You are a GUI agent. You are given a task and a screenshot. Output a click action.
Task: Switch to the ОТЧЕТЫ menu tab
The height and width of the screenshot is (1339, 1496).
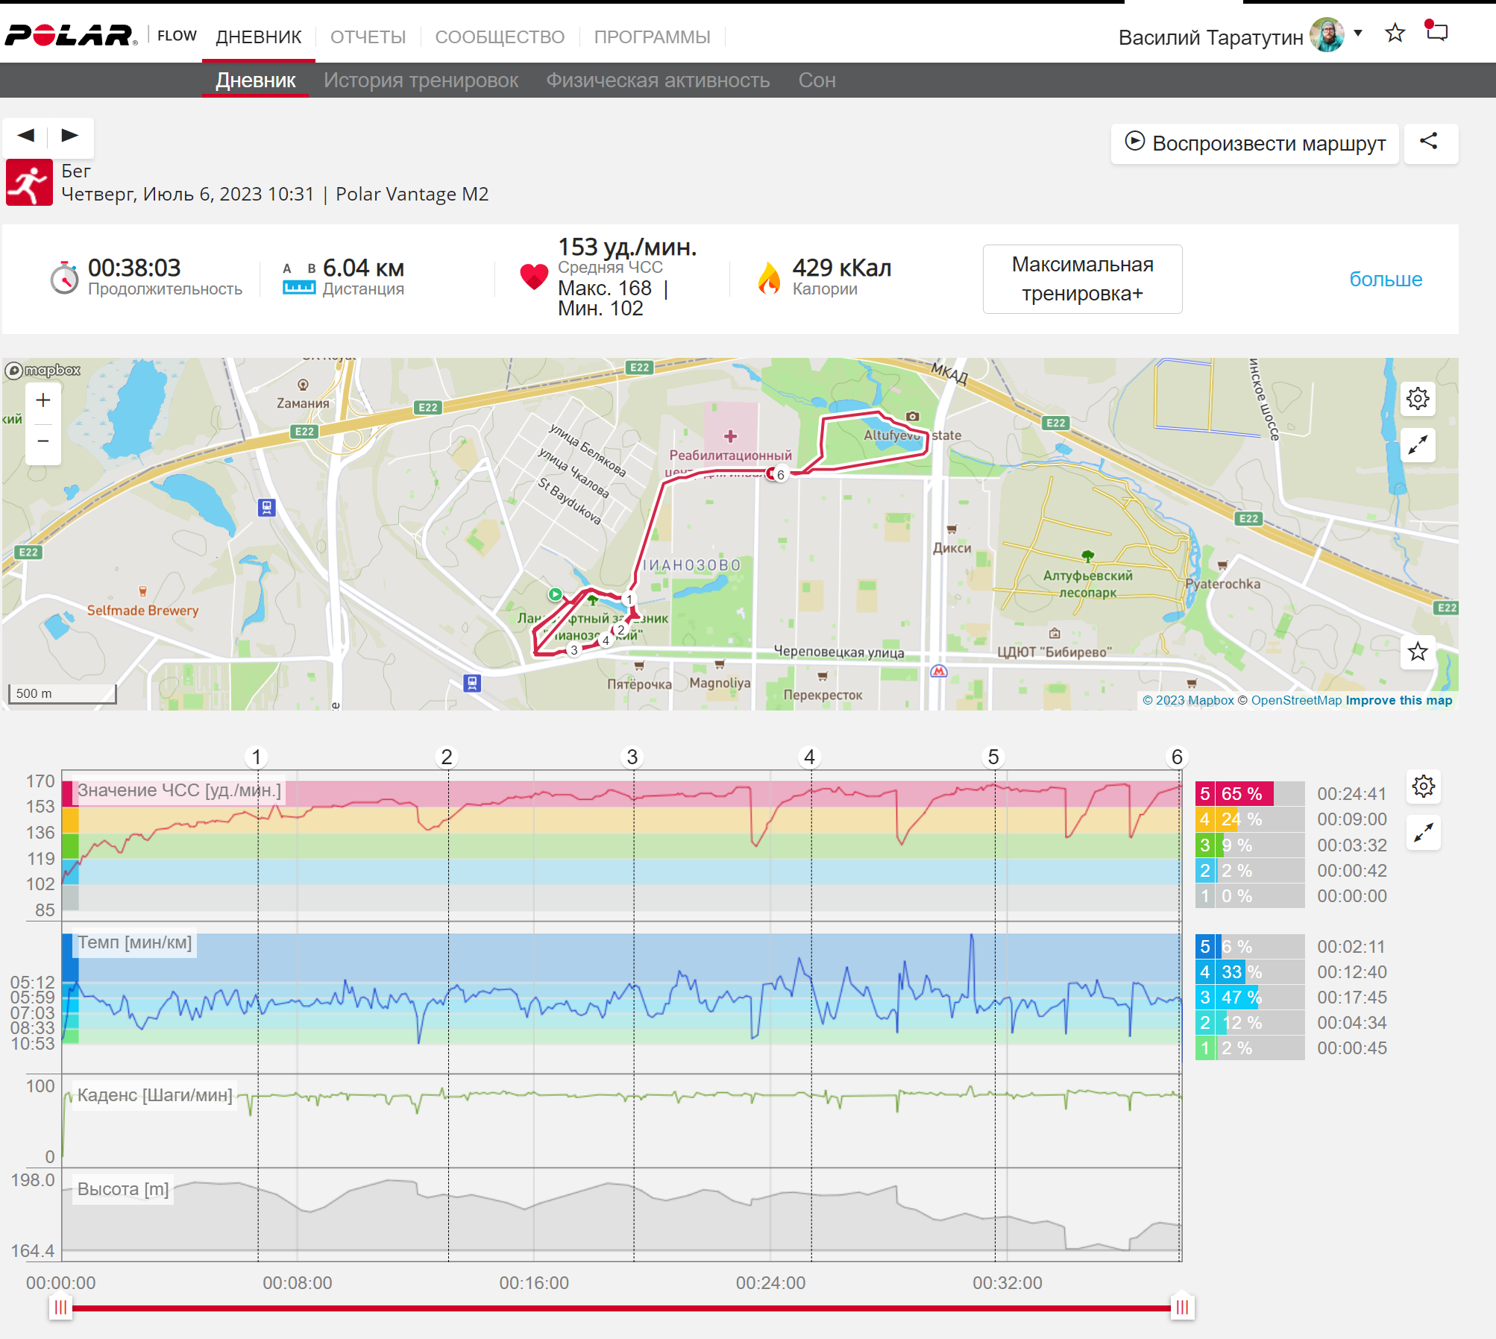pyautogui.click(x=368, y=37)
